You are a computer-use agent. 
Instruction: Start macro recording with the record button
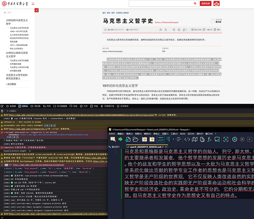point(234,139)
